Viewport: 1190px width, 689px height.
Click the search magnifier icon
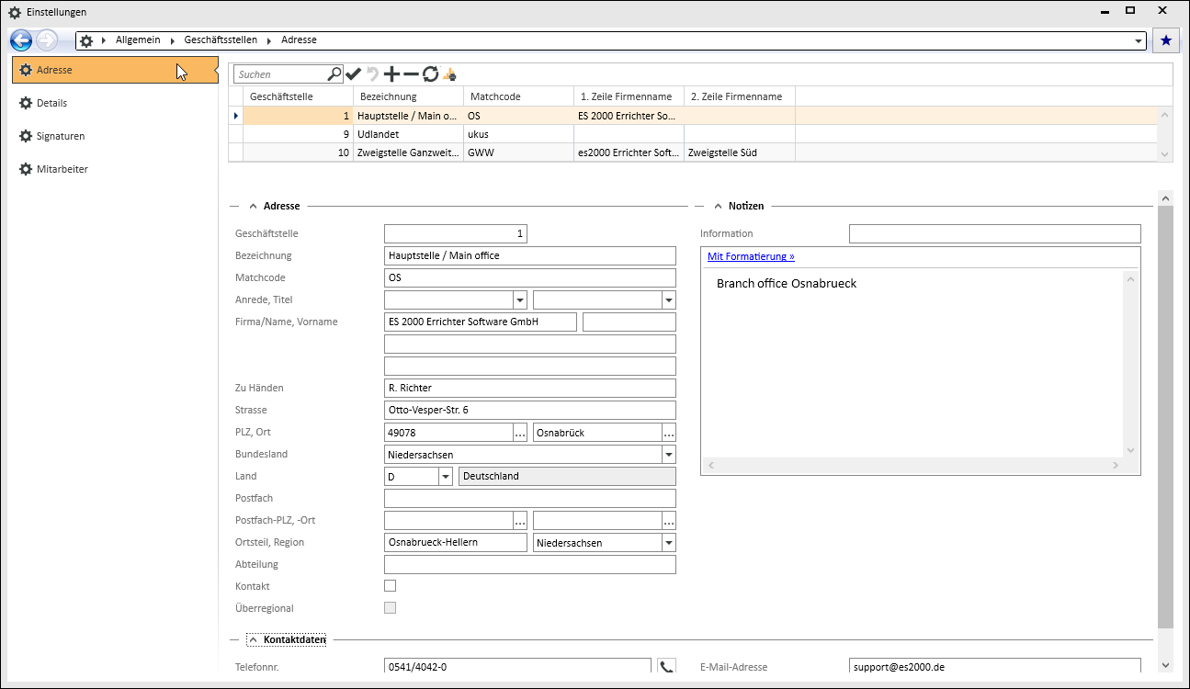coord(334,73)
